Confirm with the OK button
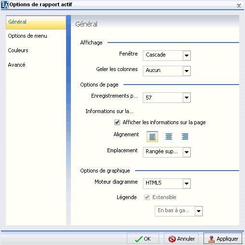245x245 pixels. 143,239
